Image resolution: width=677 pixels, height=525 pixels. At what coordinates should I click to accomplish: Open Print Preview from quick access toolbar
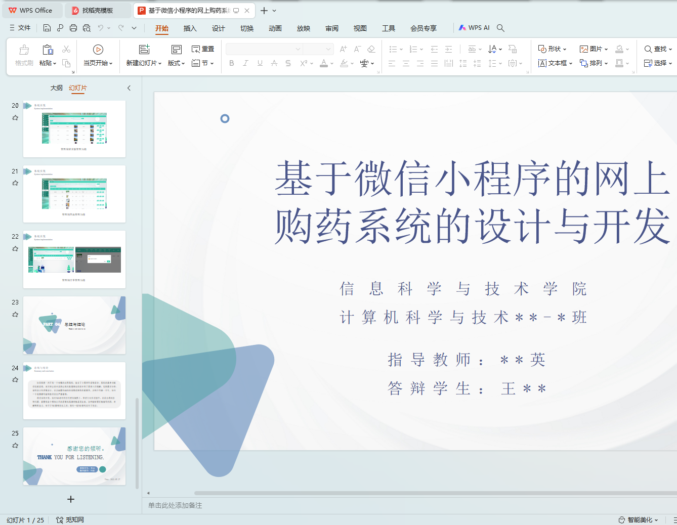click(87, 28)
